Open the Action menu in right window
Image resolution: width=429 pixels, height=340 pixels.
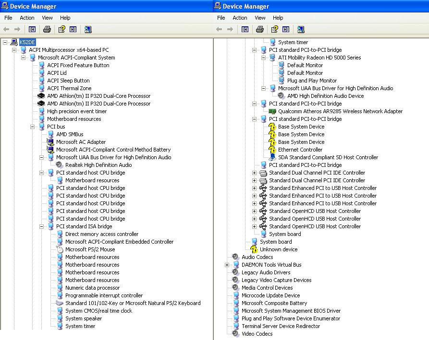pyautogui.click(x=240, y=18)
